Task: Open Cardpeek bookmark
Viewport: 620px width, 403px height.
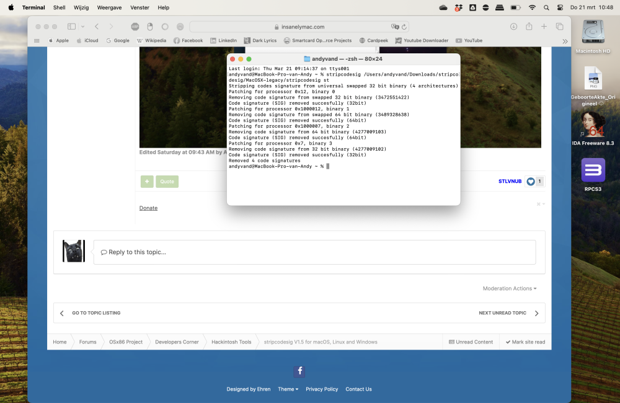Action: pyautogui.click(x=374, y=40)
